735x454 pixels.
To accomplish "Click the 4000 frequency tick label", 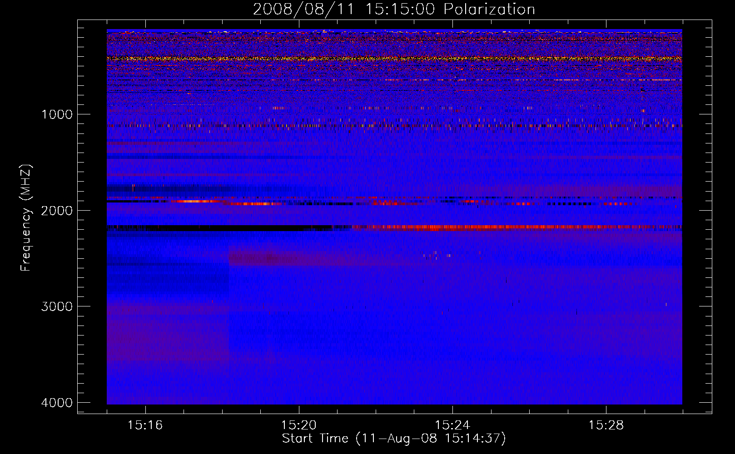I will 57,402.
